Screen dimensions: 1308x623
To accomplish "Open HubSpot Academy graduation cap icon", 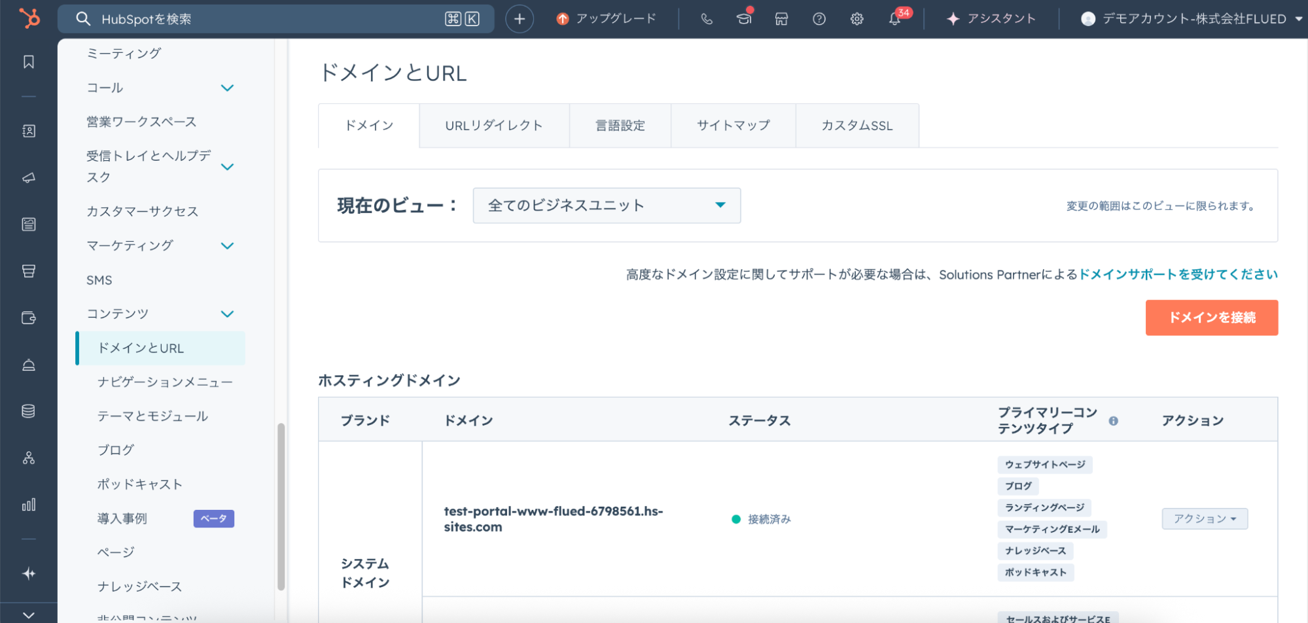I will tap(744, 19).
